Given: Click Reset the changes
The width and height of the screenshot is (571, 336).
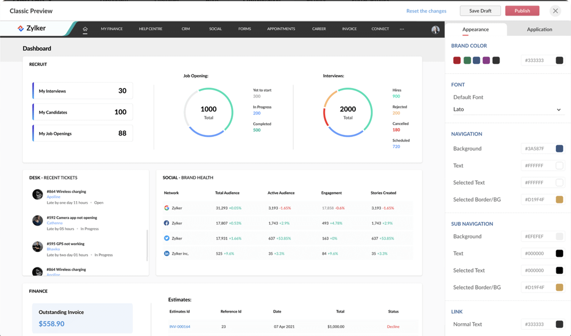Looking at the screenshot, I should (x=426, y=11).
